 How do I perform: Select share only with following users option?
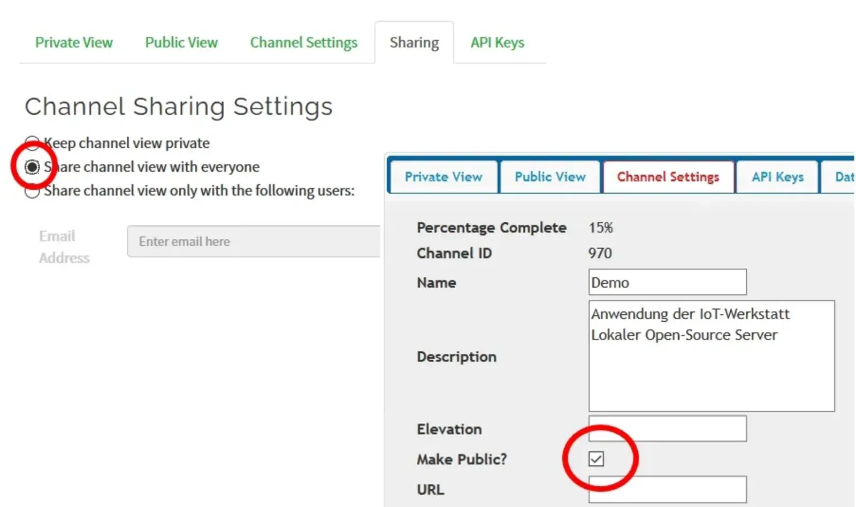(x=32, y=191)
